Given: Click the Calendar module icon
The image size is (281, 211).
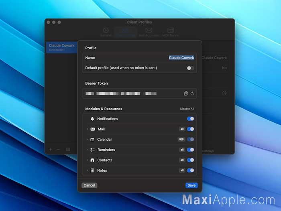Looking at the screenshot, I should (x=92, y=140).
